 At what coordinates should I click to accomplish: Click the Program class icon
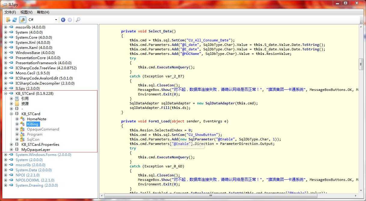click(x=23, y=134)
